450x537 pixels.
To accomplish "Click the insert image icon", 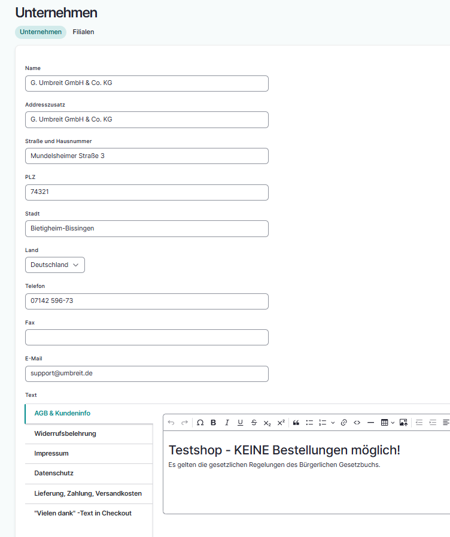I will (403, 423).
